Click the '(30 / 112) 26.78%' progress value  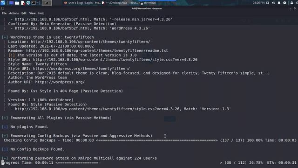click(244, 163)
